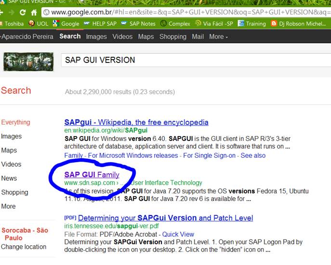Open +Aparecido Pereira profile link
This screenshot has width=331, height=265.
click(x=26, y=37)
